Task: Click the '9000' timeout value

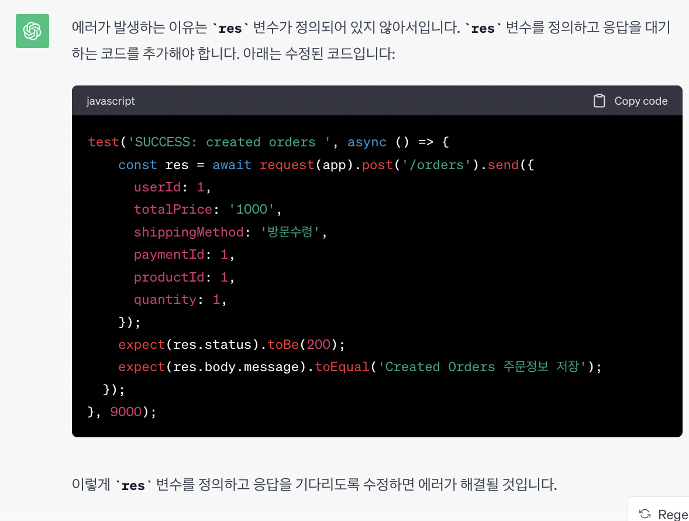Action: (x=126, y=412)
